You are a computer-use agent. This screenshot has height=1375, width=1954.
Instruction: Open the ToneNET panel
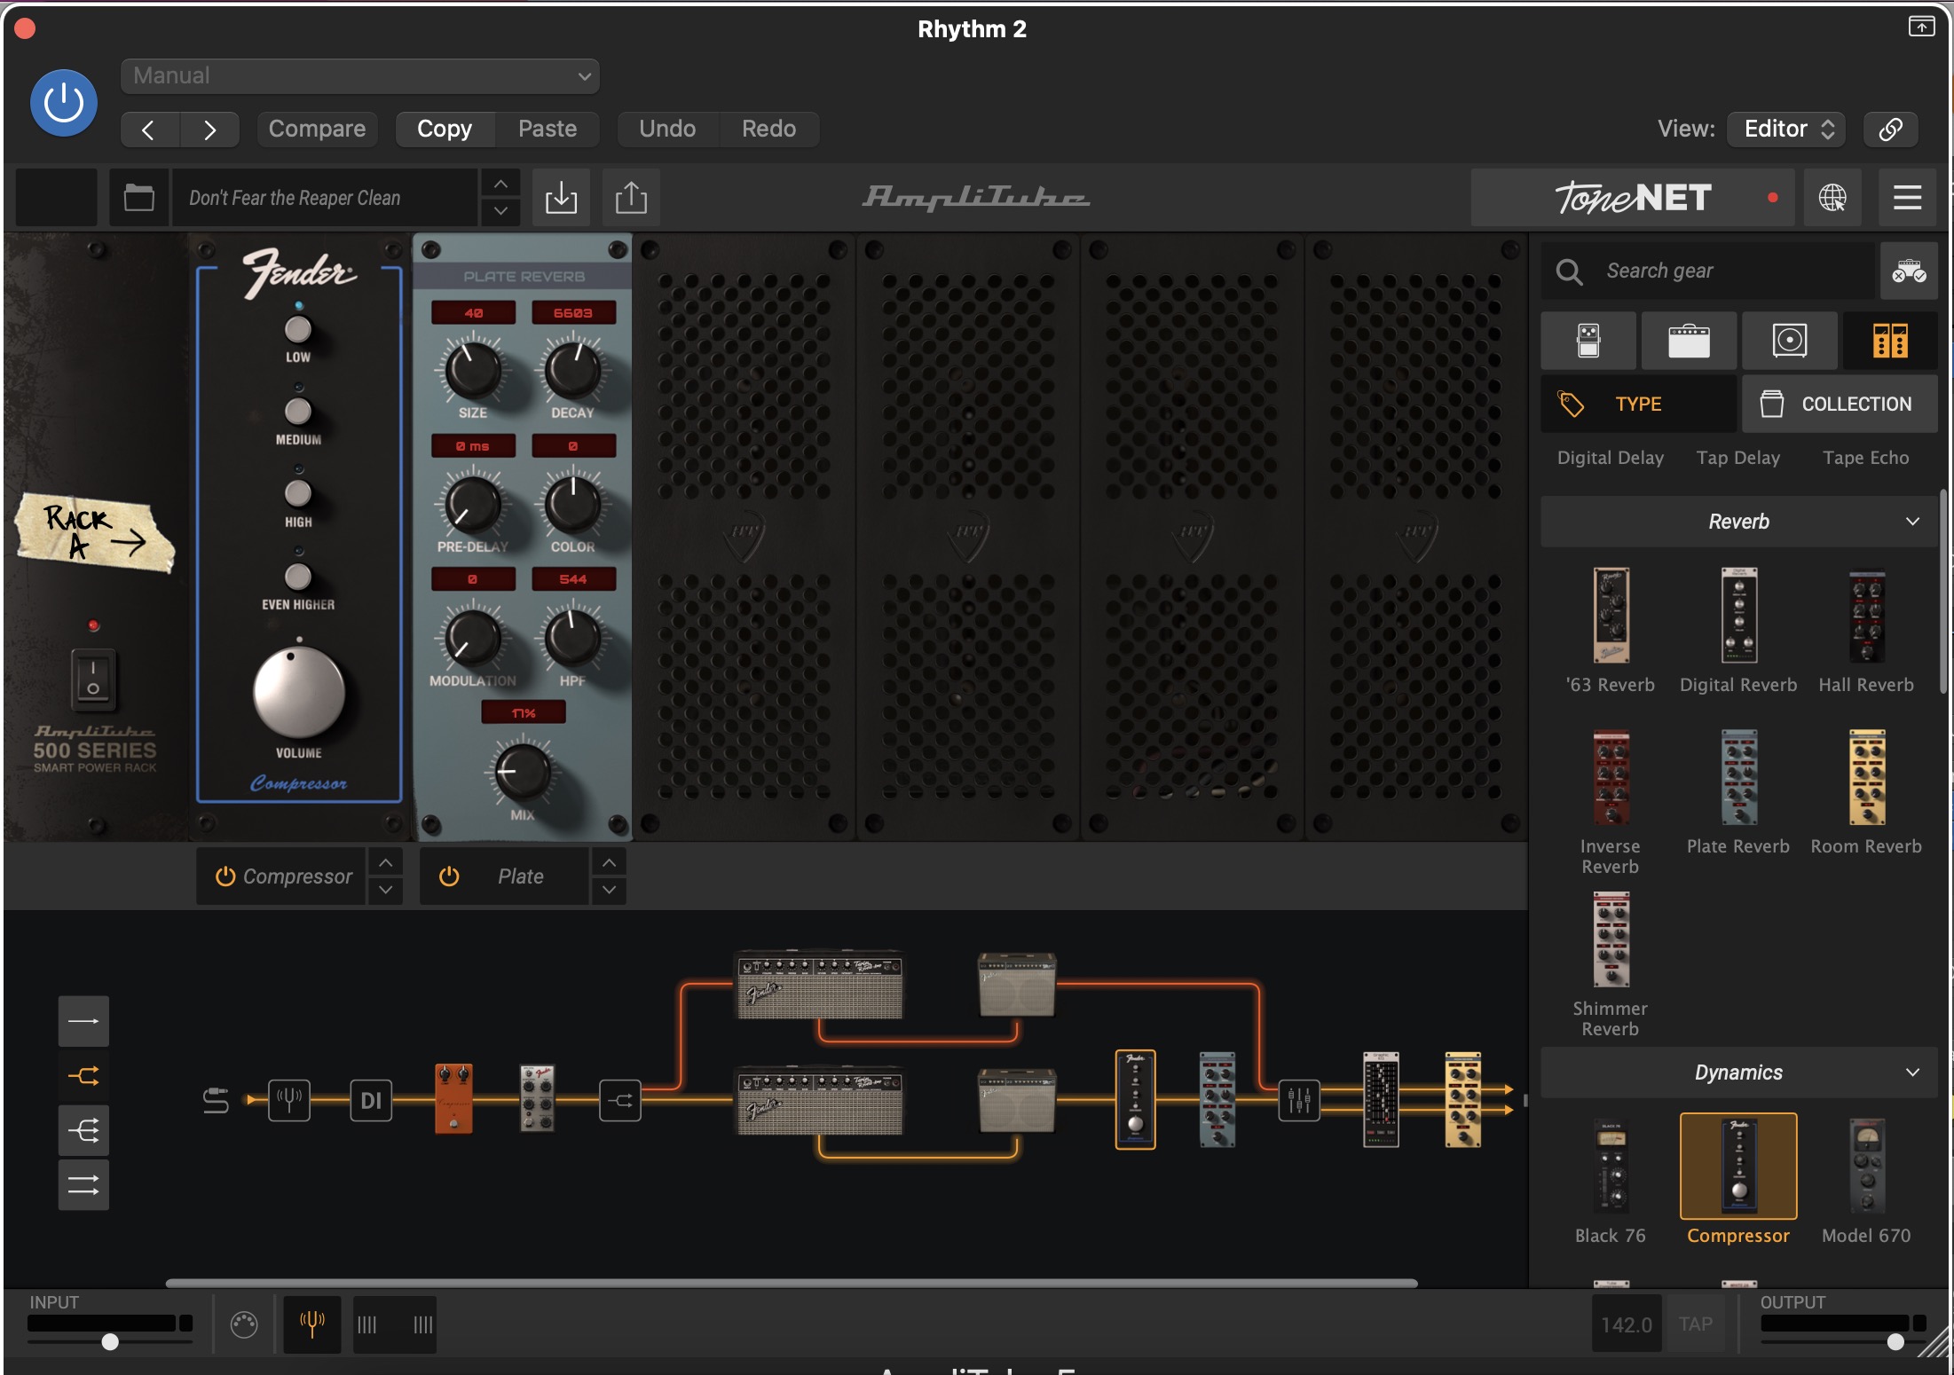click(x=1633, y=197)
